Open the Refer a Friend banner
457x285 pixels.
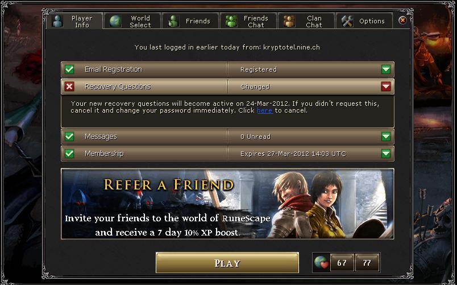click(227, 204)
